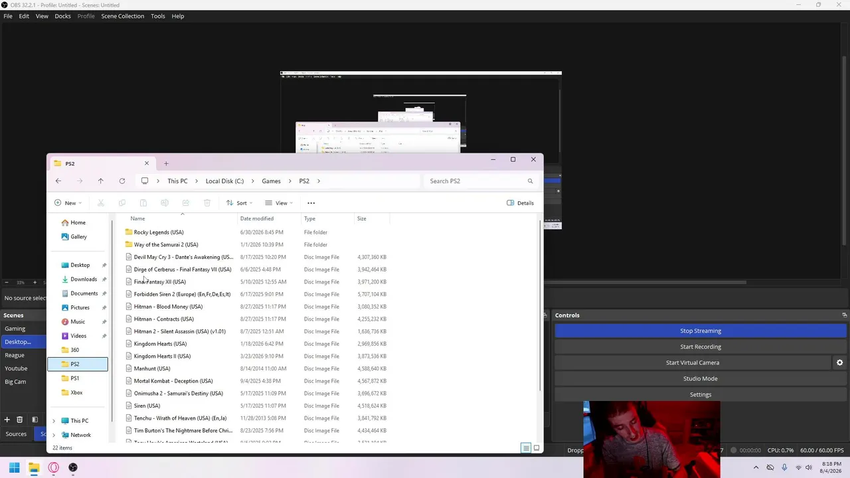The image size is (850, 478).
Task: Open the OBS View menu
Action: (42, 16)
